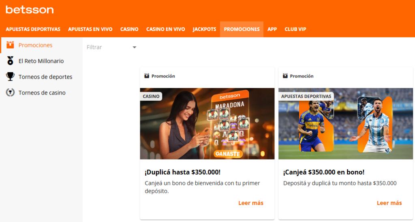Viewport: 415px width, 222px height.
Task: Open Casino en Vivo section
Action: point(165,29)
